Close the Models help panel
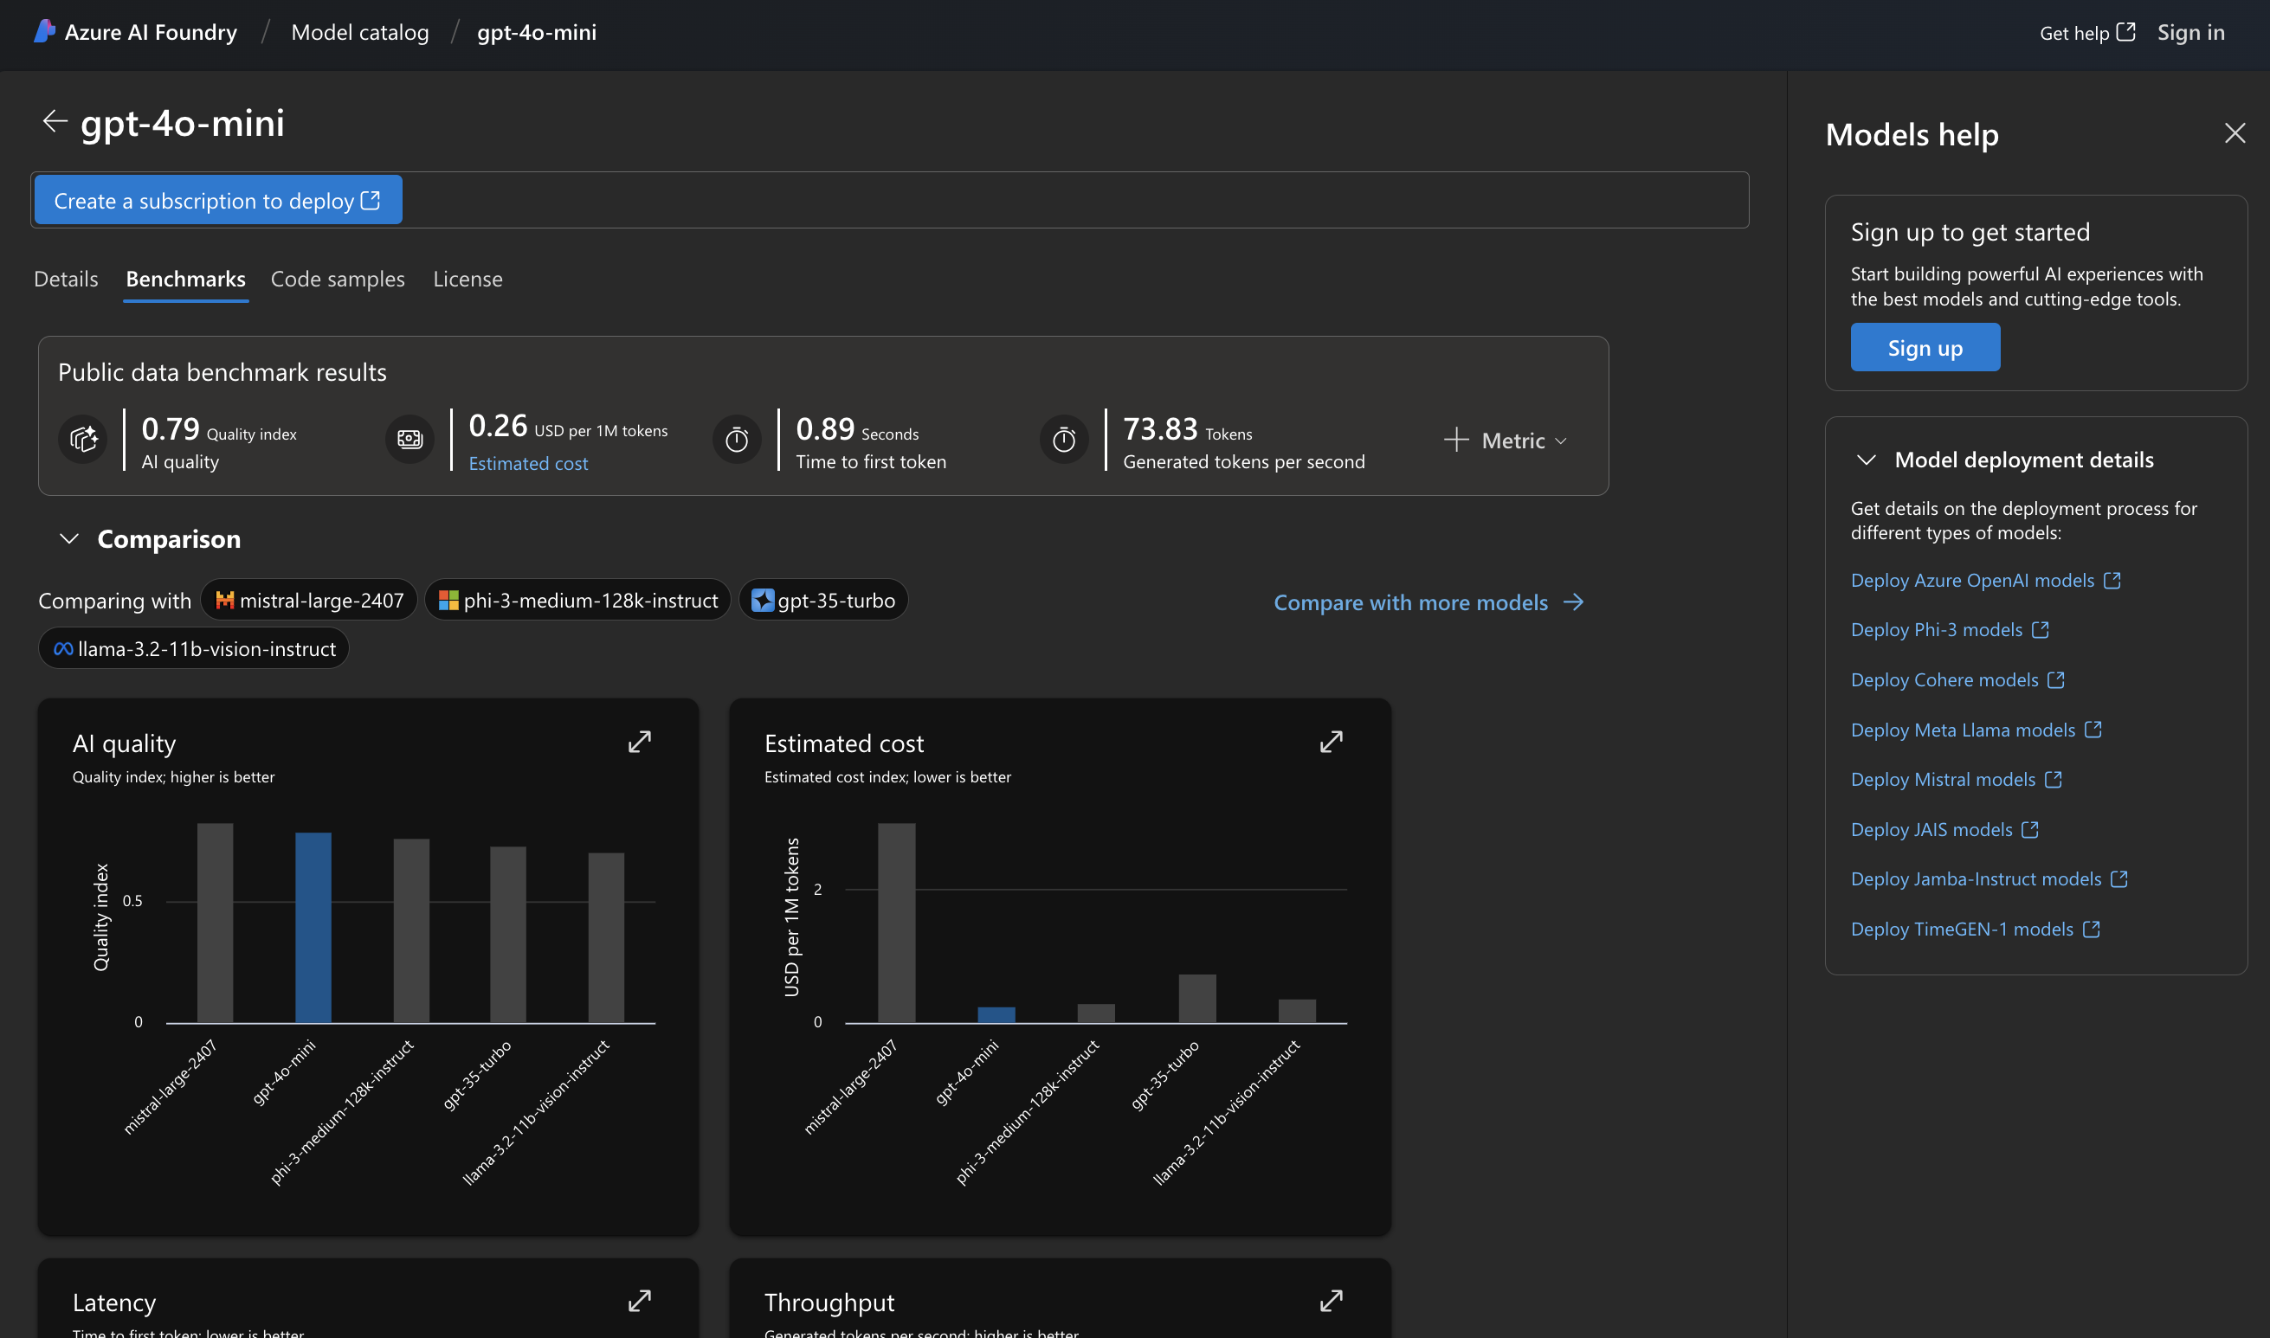The width and height of the screenshot is (2270, 1338). (2234, 133)
